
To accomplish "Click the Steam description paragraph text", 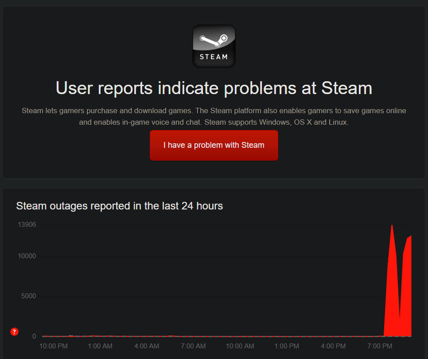I will 214,116.
